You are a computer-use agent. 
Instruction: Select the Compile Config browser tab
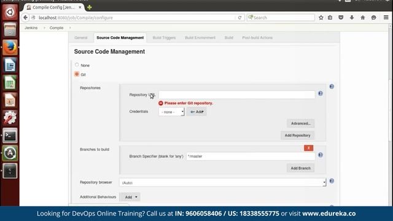coord(54,7)
